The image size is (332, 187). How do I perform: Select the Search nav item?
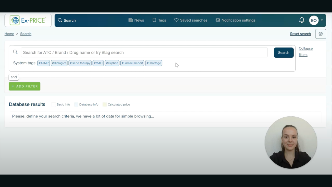tap(67, 20)
